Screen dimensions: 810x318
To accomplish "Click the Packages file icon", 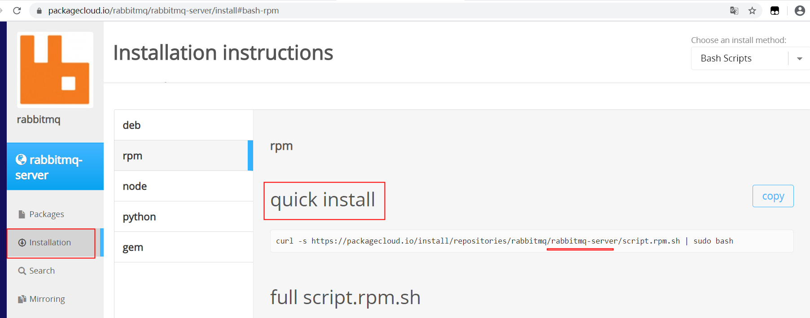I will pos(22,214).
